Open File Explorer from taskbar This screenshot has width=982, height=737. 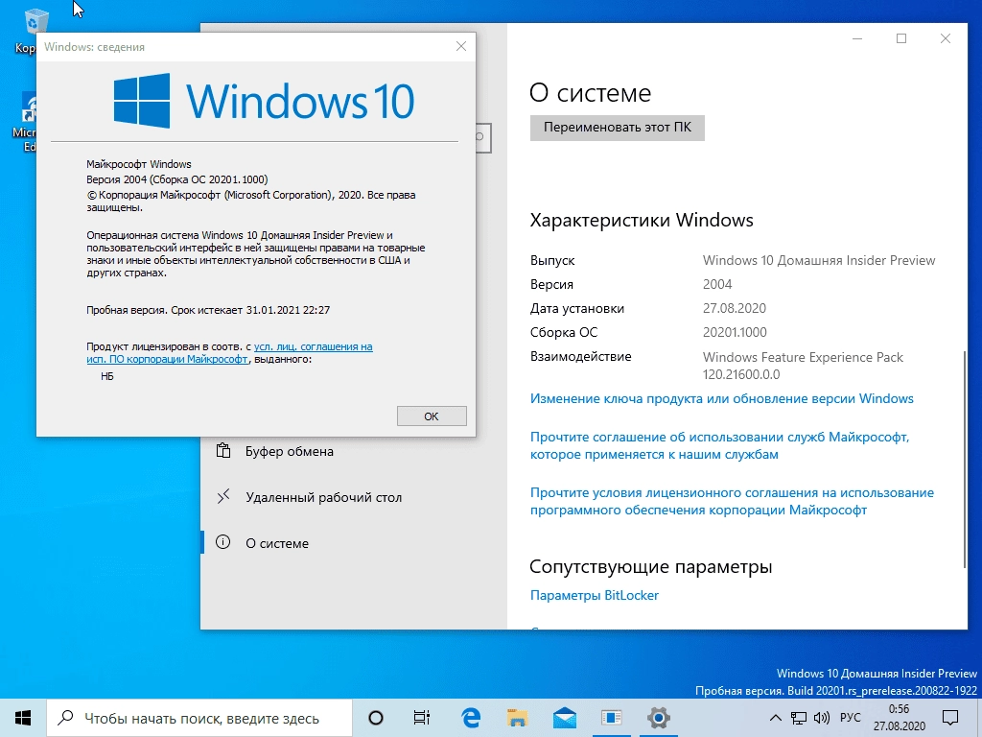[517, 718]
